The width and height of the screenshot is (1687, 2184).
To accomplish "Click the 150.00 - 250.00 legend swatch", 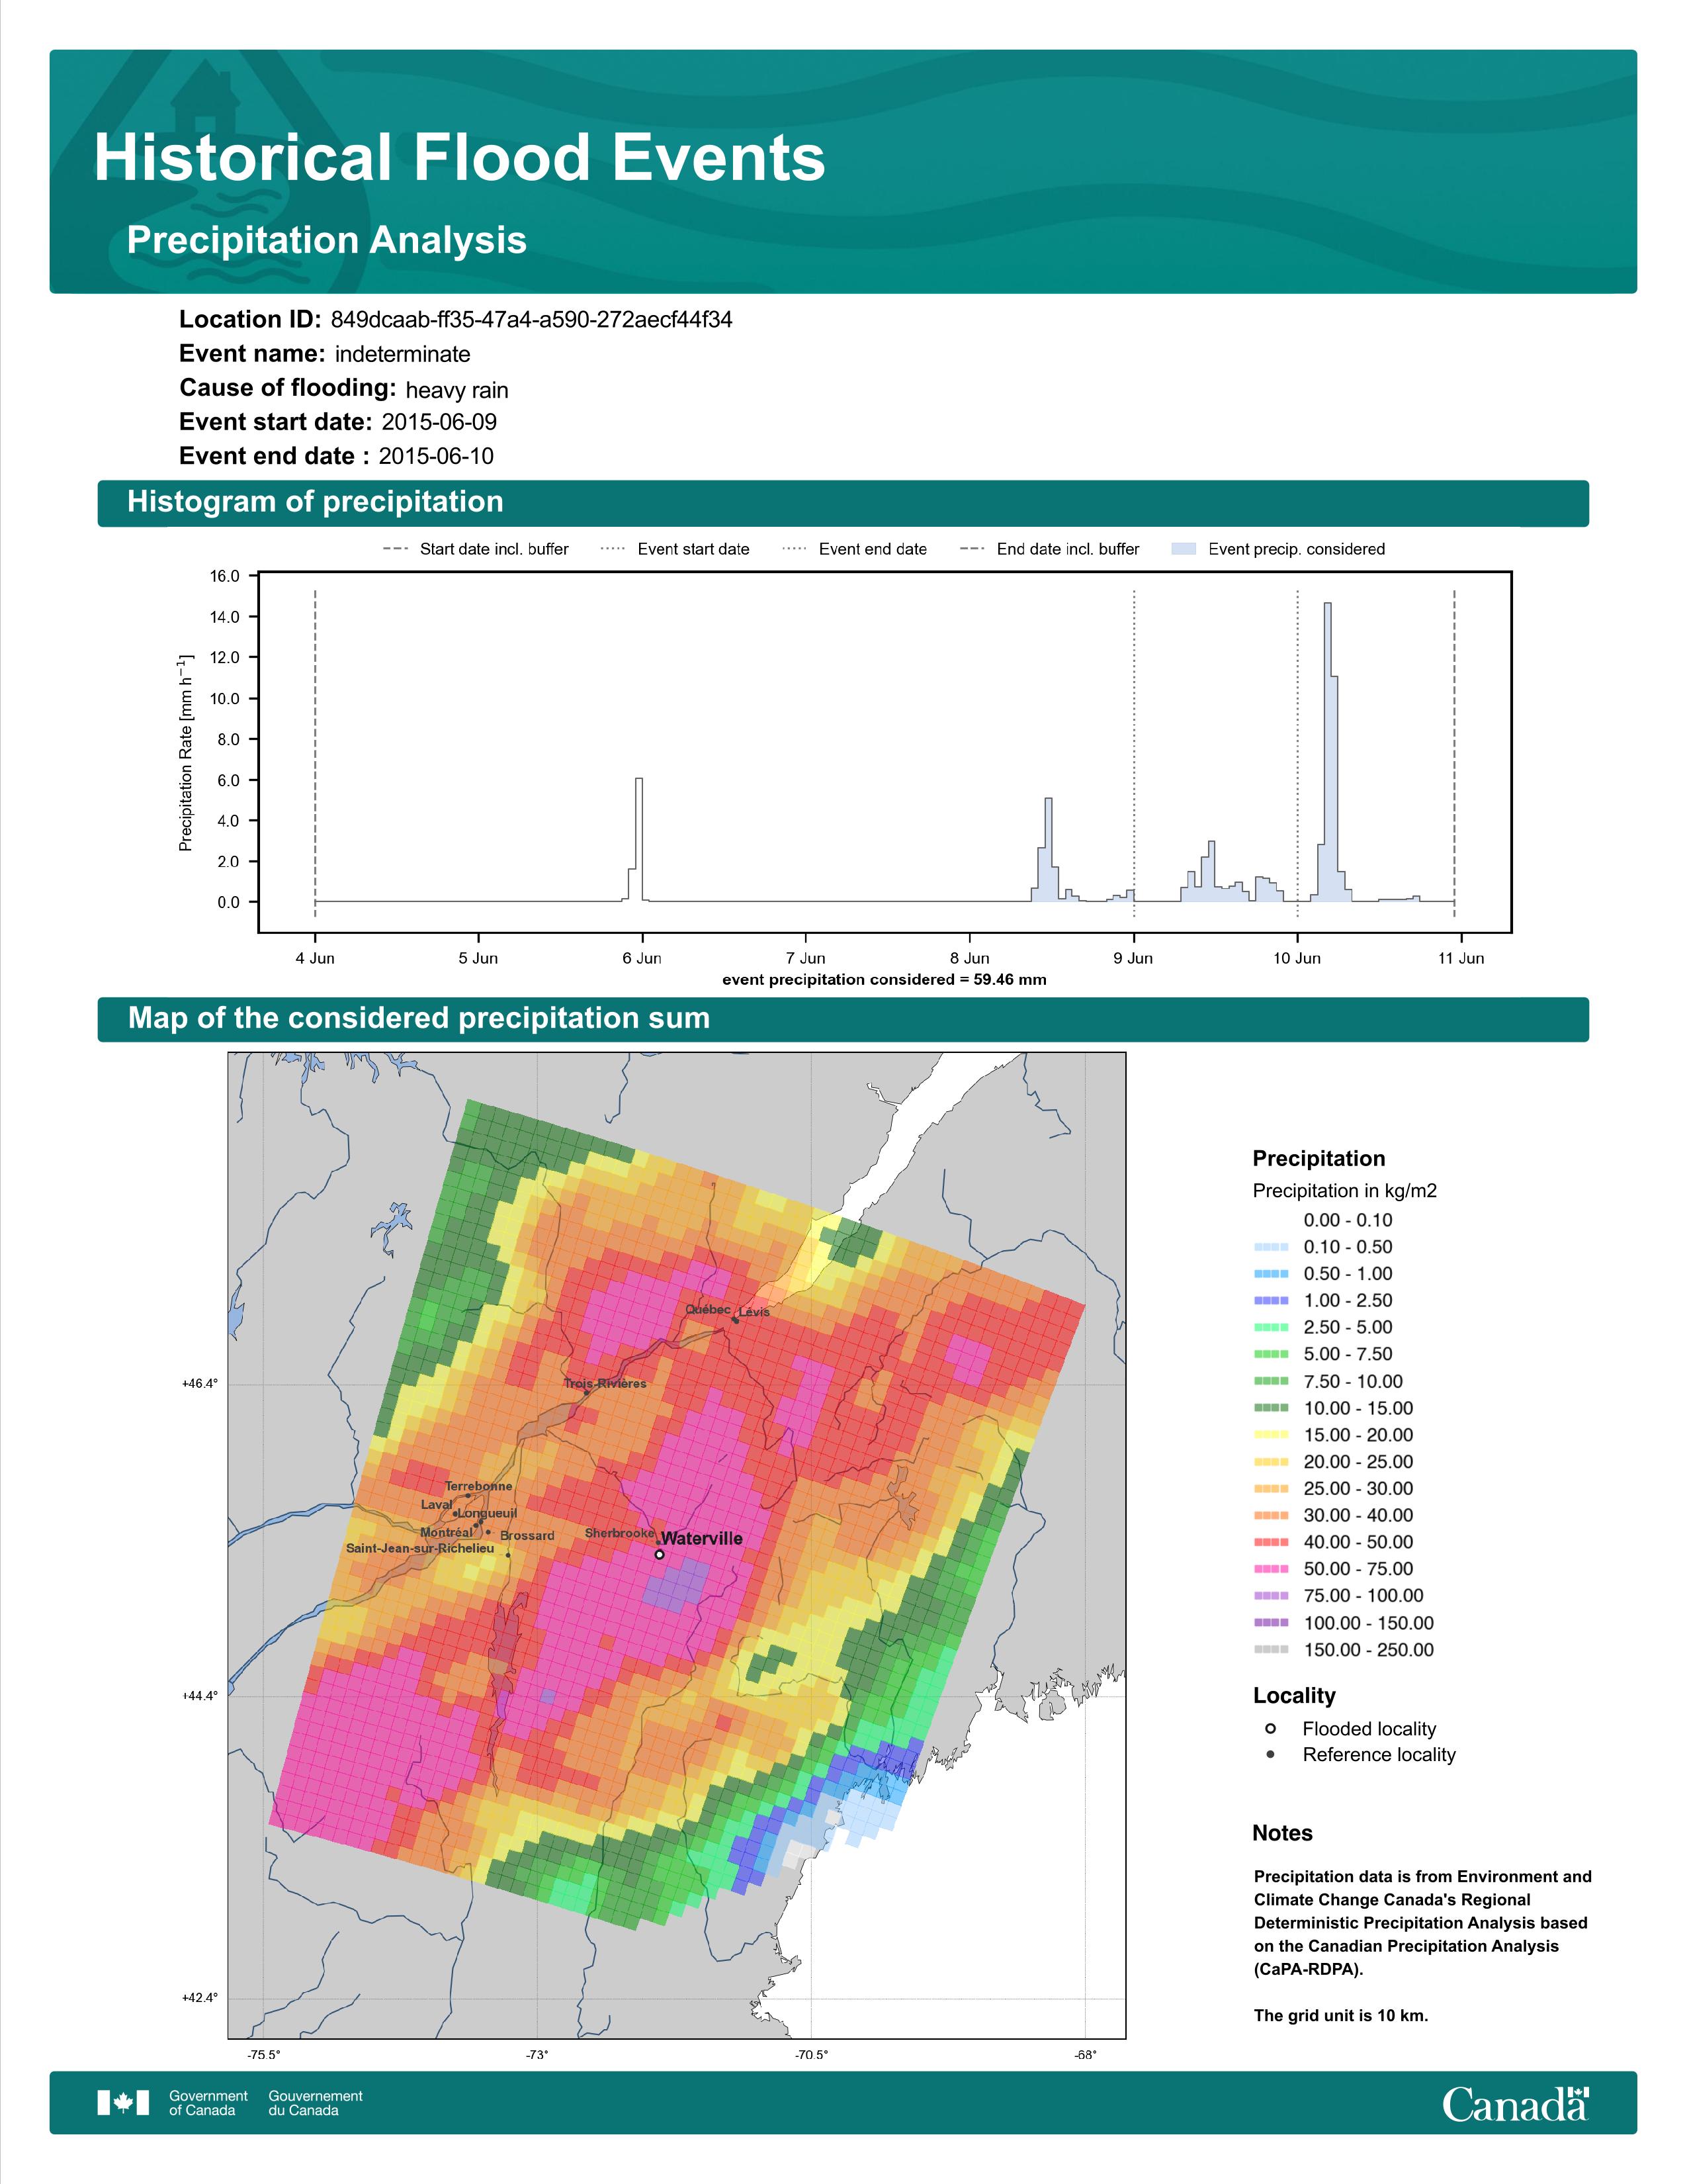I will point(1272,1649).
